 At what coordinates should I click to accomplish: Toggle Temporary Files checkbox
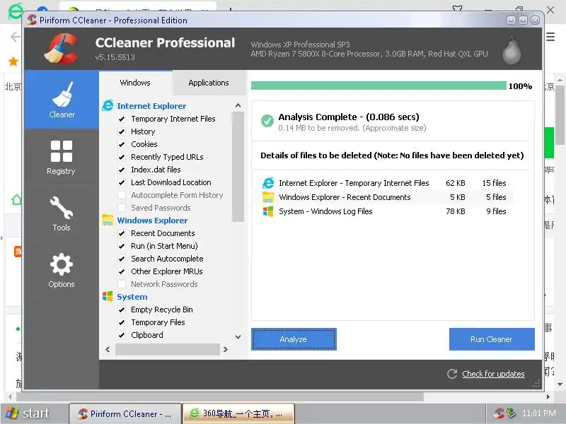tap(122, 322)
